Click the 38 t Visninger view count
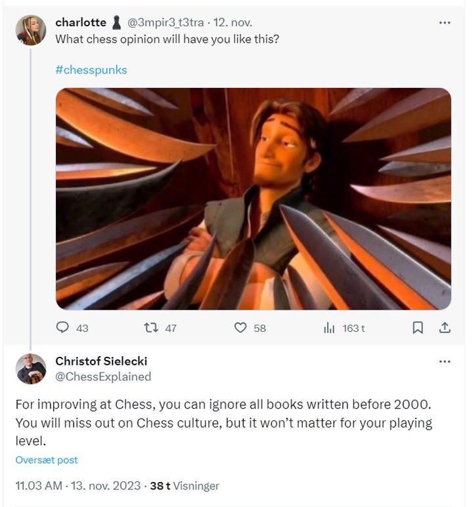 185,486
